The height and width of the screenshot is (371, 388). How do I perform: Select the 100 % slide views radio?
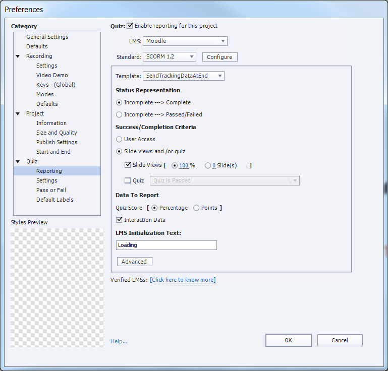(x=175, y=165)
